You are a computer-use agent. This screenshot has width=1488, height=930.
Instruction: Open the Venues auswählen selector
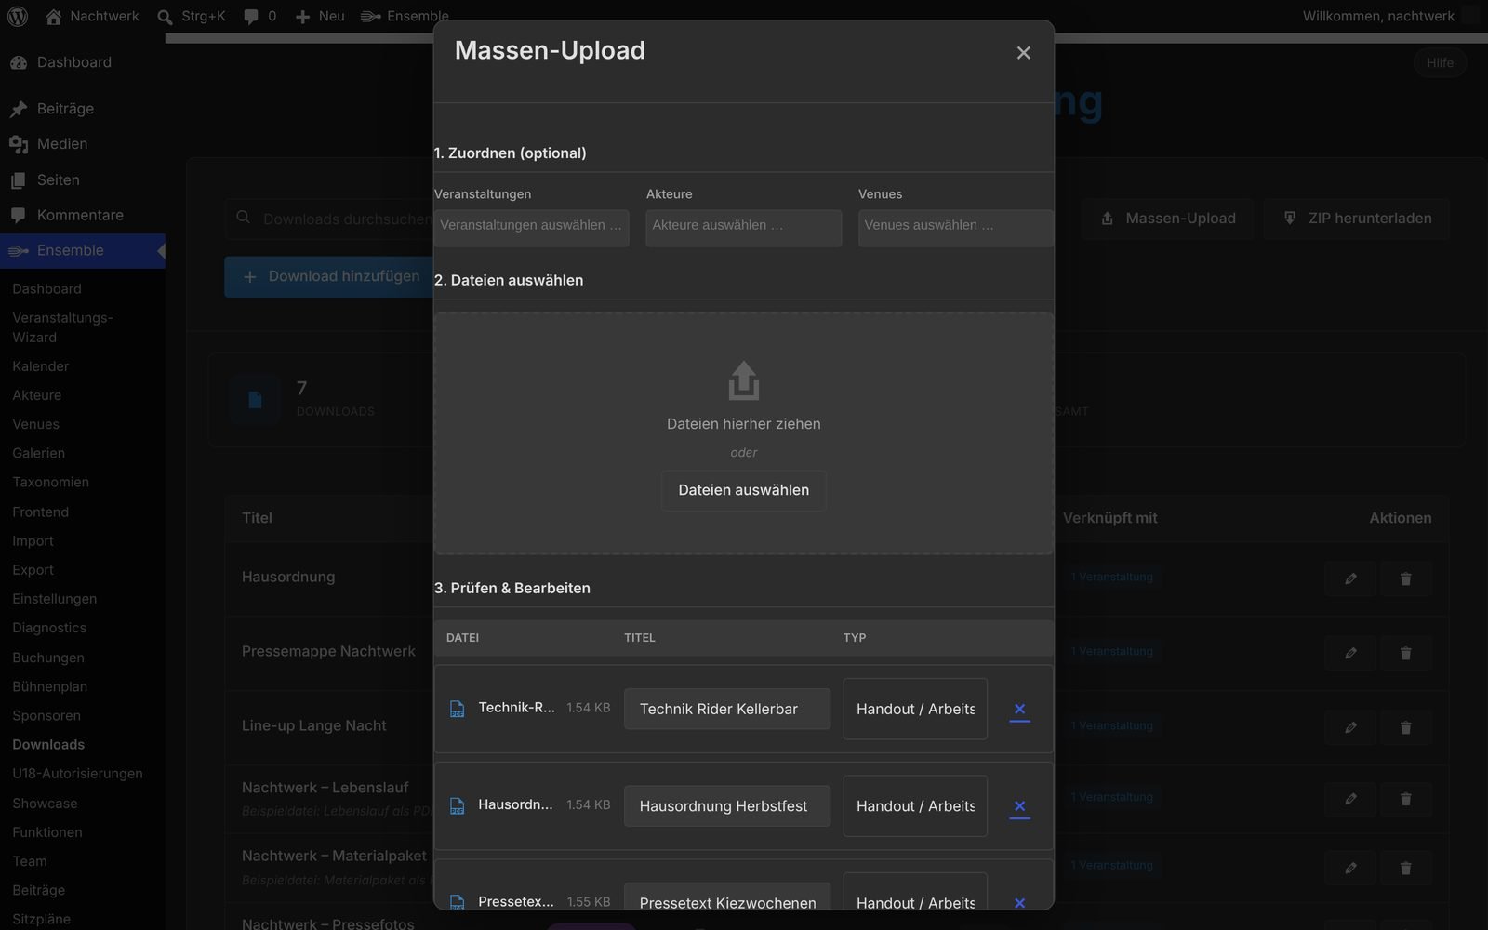[x=955, y=227]
